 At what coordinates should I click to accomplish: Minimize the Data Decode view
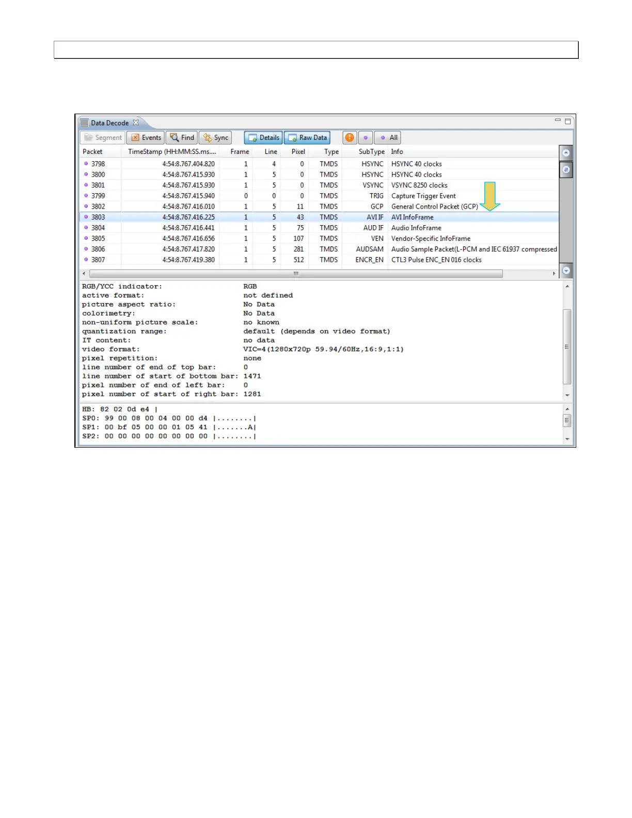pos(558,120)
